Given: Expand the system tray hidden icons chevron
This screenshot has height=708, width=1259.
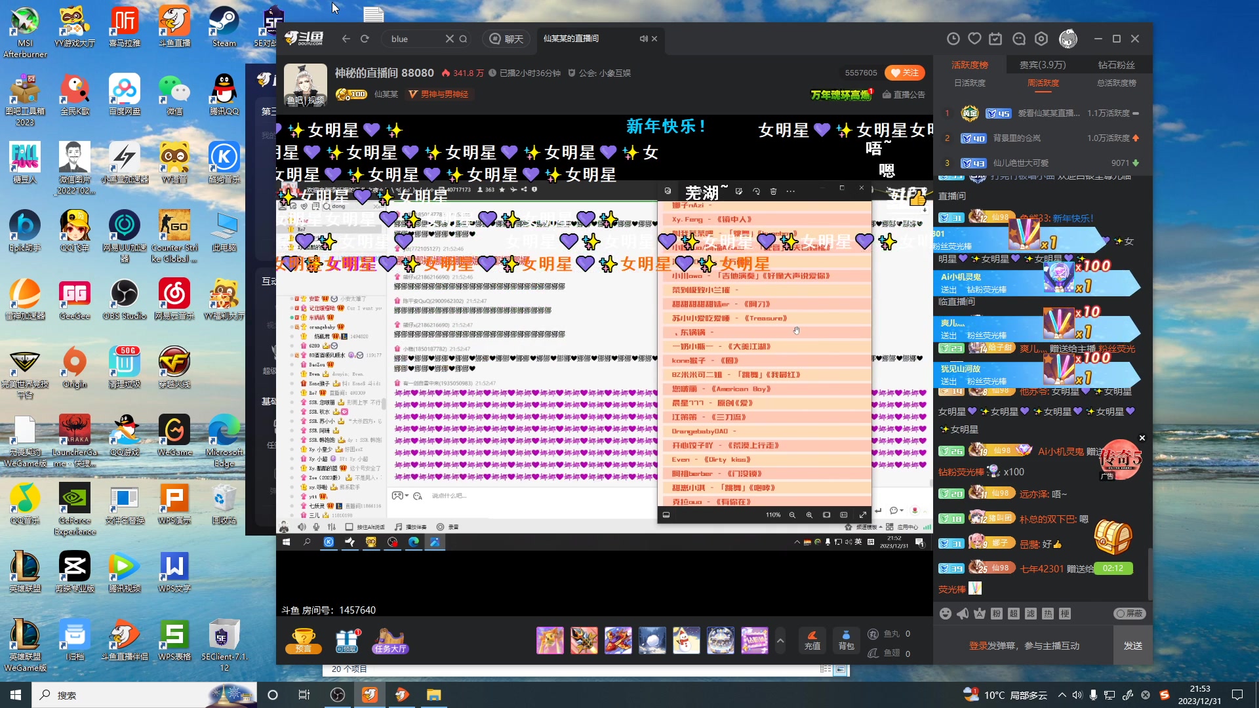Looking at the screenshot, I should coord(1062,695).
